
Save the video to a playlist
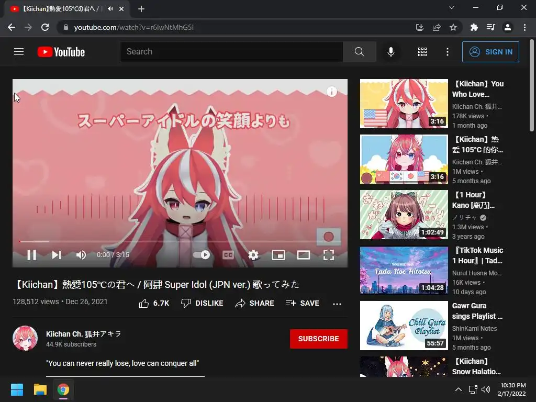302,303
